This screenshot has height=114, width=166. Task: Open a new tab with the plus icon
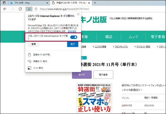(x=95, y=3)
